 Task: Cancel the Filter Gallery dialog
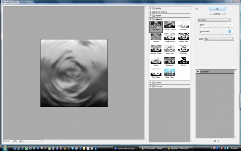217,14
